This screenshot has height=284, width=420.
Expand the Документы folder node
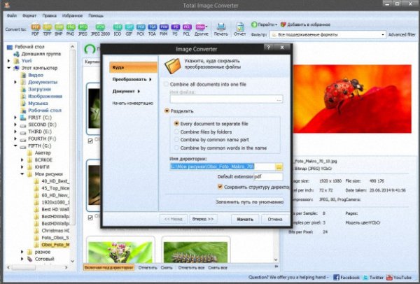[15, 82]
